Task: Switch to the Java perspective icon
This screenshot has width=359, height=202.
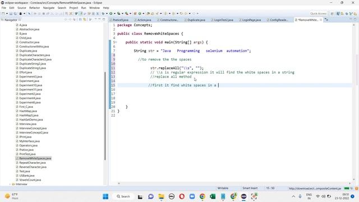Action: 338,13
